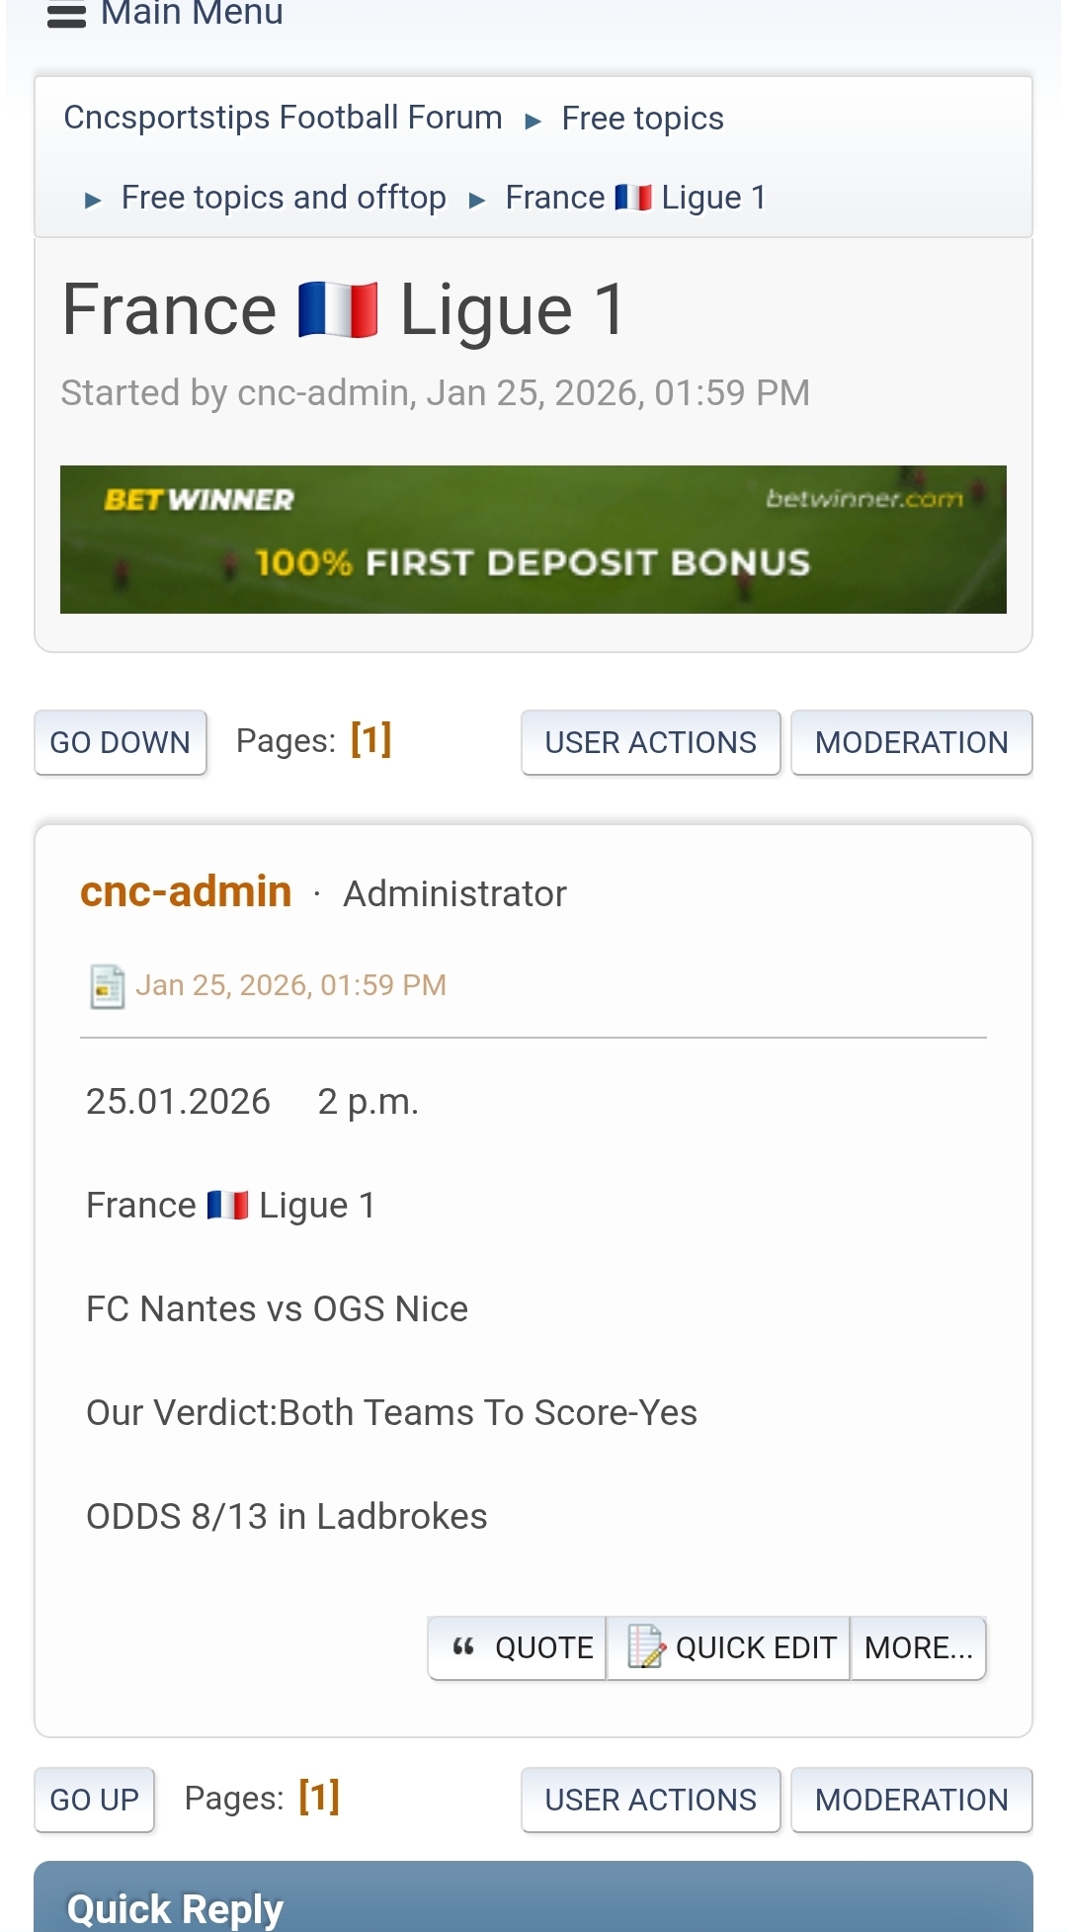Go to Cncsportstips Football Forum breadcrumb
Image resolution: width=1067 pixels, height=1932 pixels.
(283, 118)
